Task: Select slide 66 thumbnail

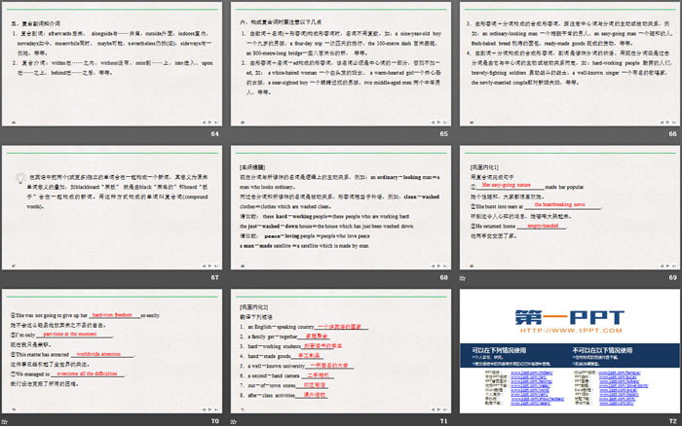Action: click(x=570, y=64)
